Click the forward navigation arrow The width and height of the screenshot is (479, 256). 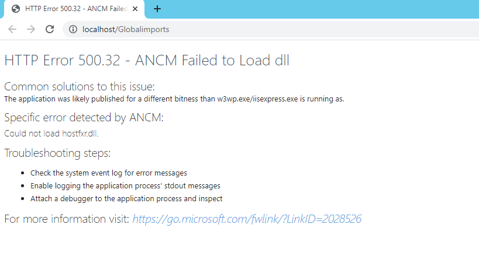coord(31,29)
